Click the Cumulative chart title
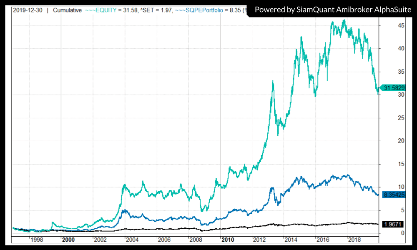Image resolution: width=417 pixels, height=250 pixels. point(67,10)
